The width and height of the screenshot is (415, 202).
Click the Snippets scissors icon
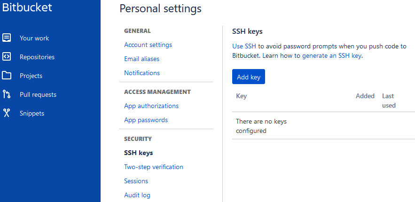7,113
